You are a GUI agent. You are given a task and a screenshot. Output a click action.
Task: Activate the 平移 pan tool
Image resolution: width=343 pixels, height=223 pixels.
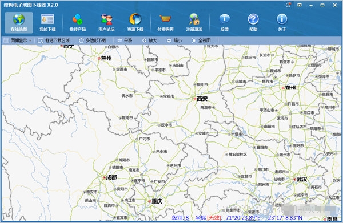click(x=125, y=40)
